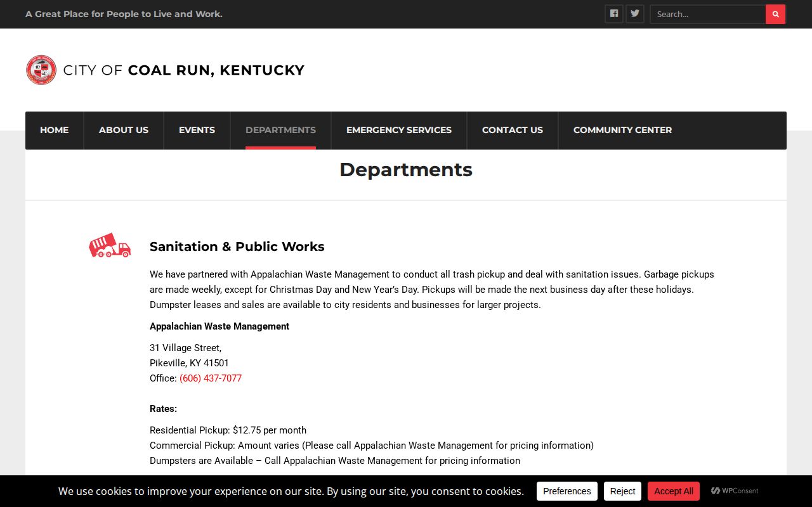
Task: Click the Residential Pickup $12.75 line
Action: tap(228, 430)
